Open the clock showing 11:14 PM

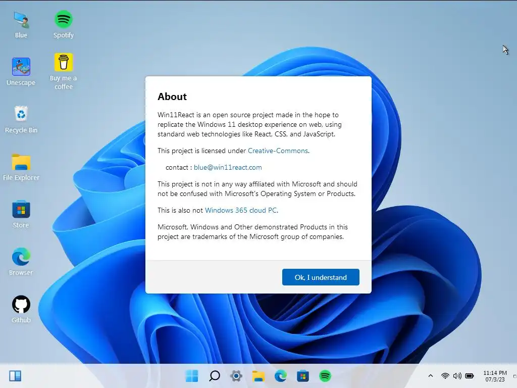click(x=495, y=376)
